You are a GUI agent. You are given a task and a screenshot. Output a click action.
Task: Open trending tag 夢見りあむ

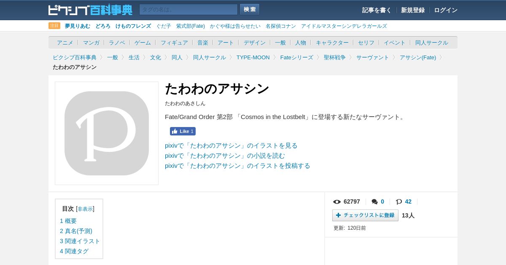tap(78, 26)
